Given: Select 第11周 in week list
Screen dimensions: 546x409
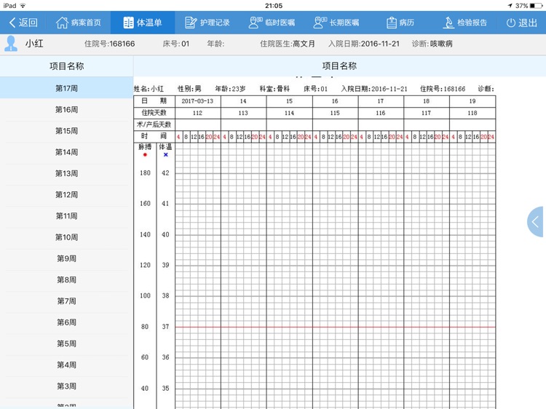Looking at the screenshot, I should tap(66, 216).
